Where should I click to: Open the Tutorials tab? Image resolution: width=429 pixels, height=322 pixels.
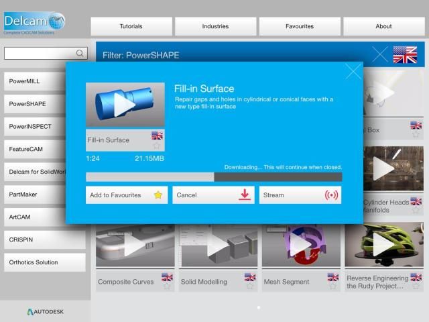(x=131, y=26)
